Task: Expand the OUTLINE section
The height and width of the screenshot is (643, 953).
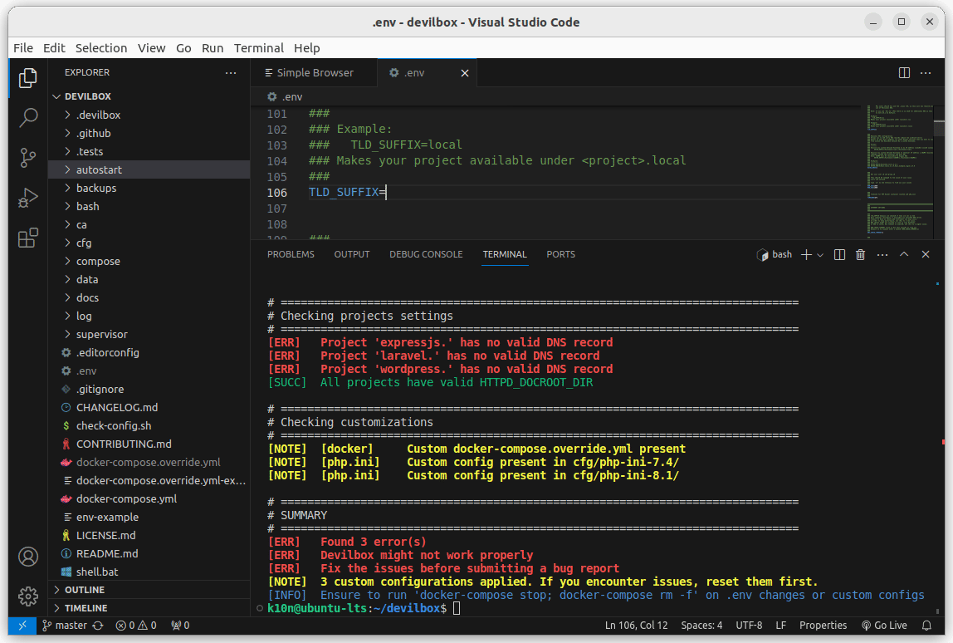Action: [x=84, y=590]
